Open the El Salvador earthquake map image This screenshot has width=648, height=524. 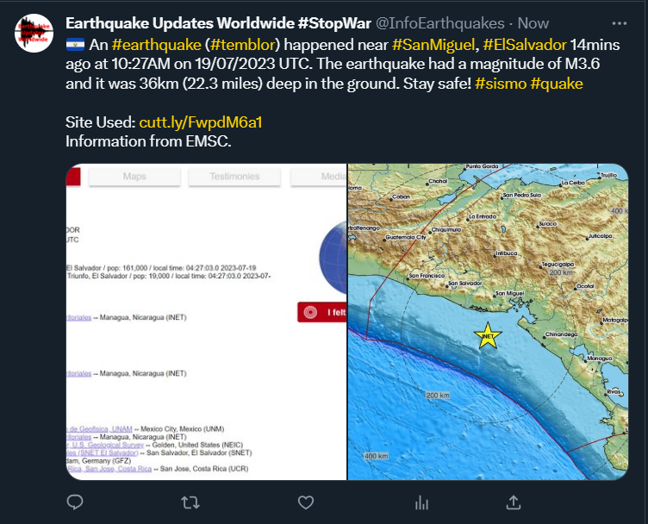coord(488,259)
